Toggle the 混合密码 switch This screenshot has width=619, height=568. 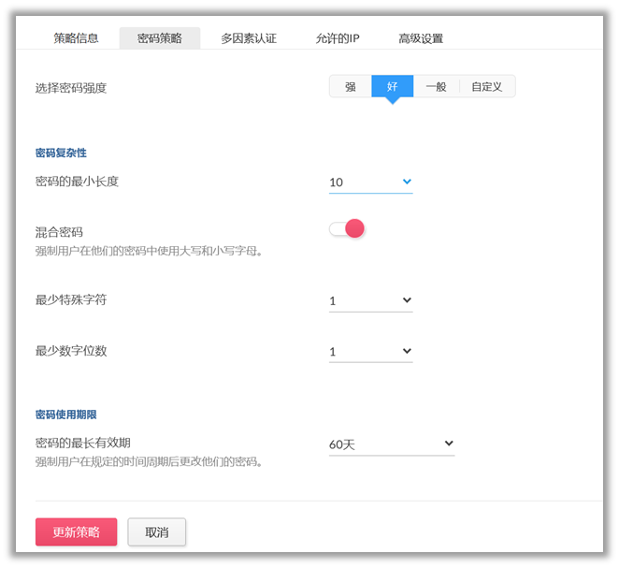tap(347, 229)
